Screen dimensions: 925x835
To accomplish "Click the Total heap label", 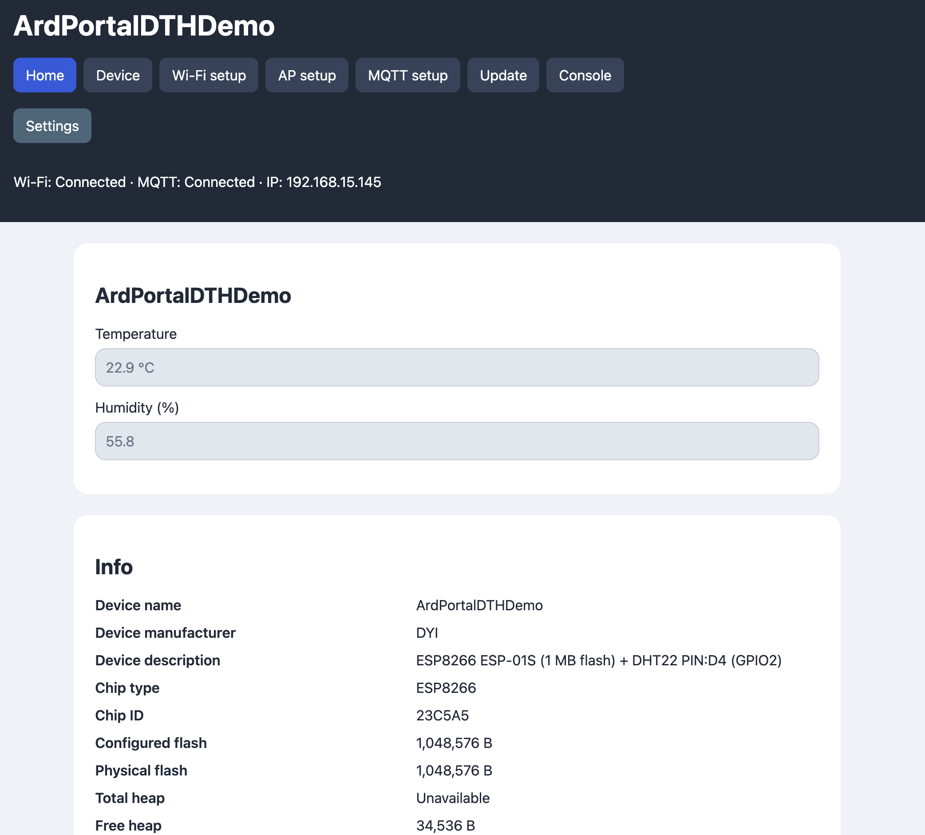I will (130, 798).
